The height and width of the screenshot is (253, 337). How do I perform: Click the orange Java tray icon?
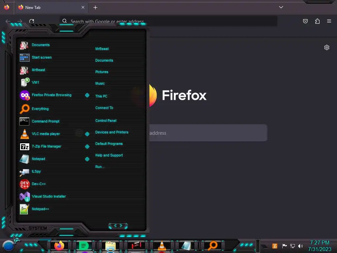pyautogui.click(x=275, y=246)
